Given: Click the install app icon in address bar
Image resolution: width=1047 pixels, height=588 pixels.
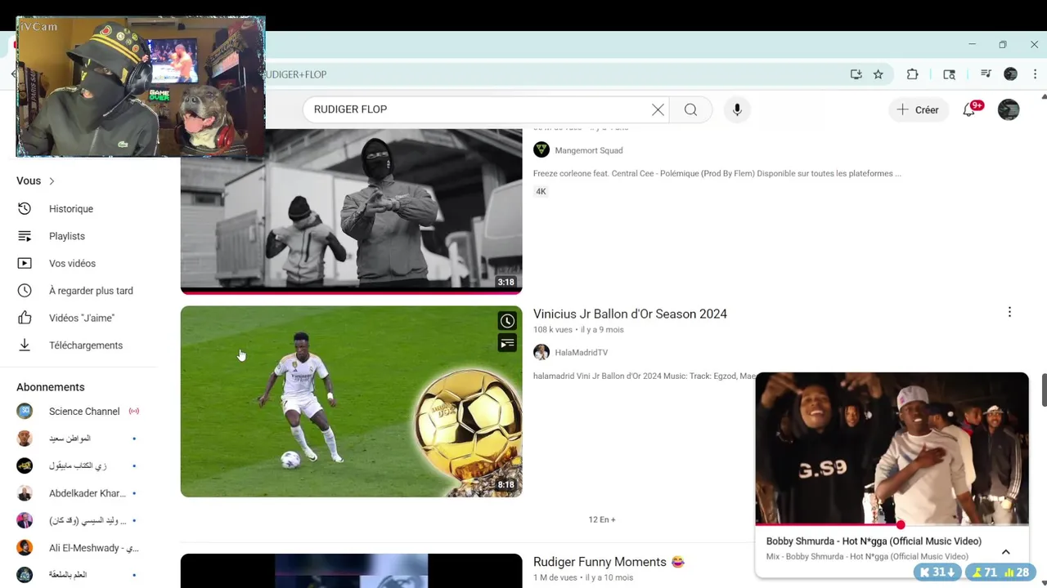Looking at the screenshot, I should [x=856, y=74].
